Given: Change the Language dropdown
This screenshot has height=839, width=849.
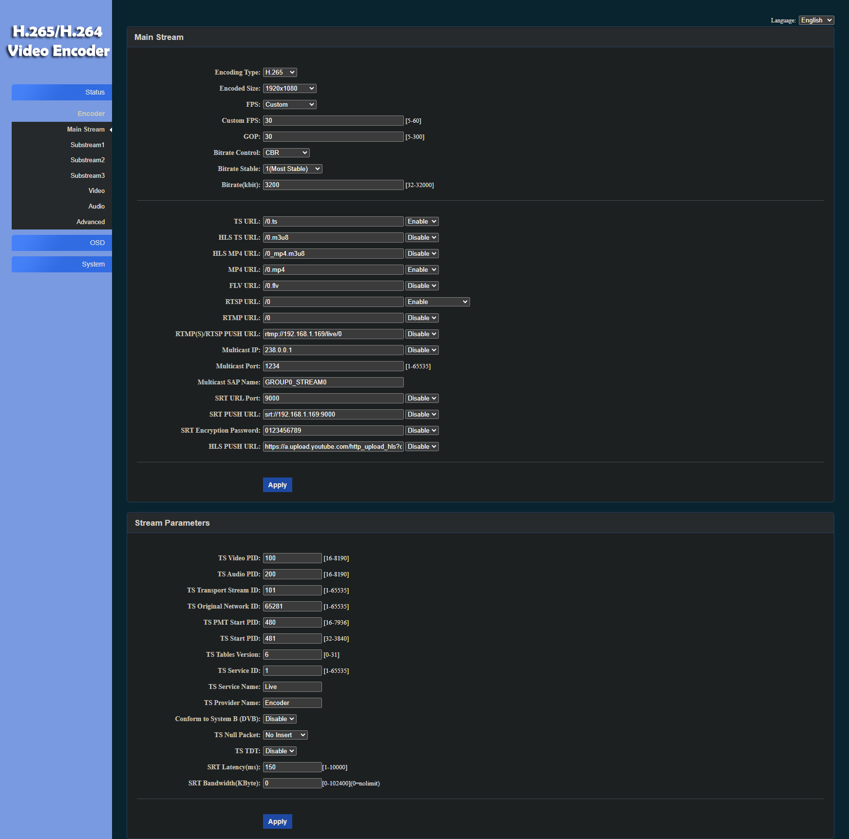Looking at the screenshot, I should pyautogui.click(x=816, y=20).
